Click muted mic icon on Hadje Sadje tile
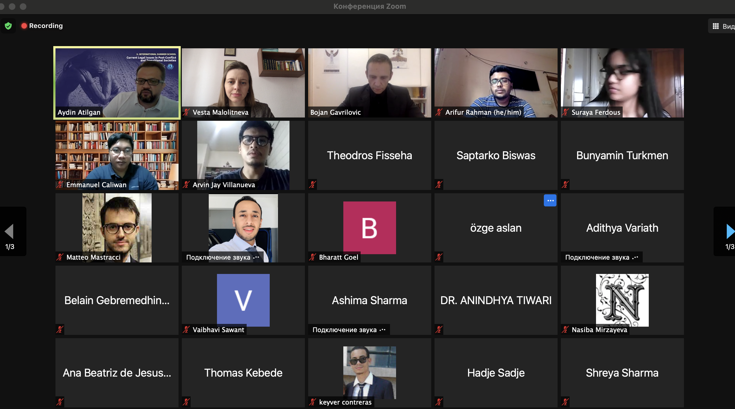This screenshot has width=735, height=409. point(439,402)
